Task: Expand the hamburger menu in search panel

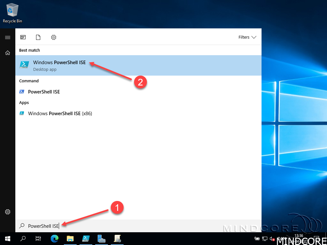Action: point(8,37)
